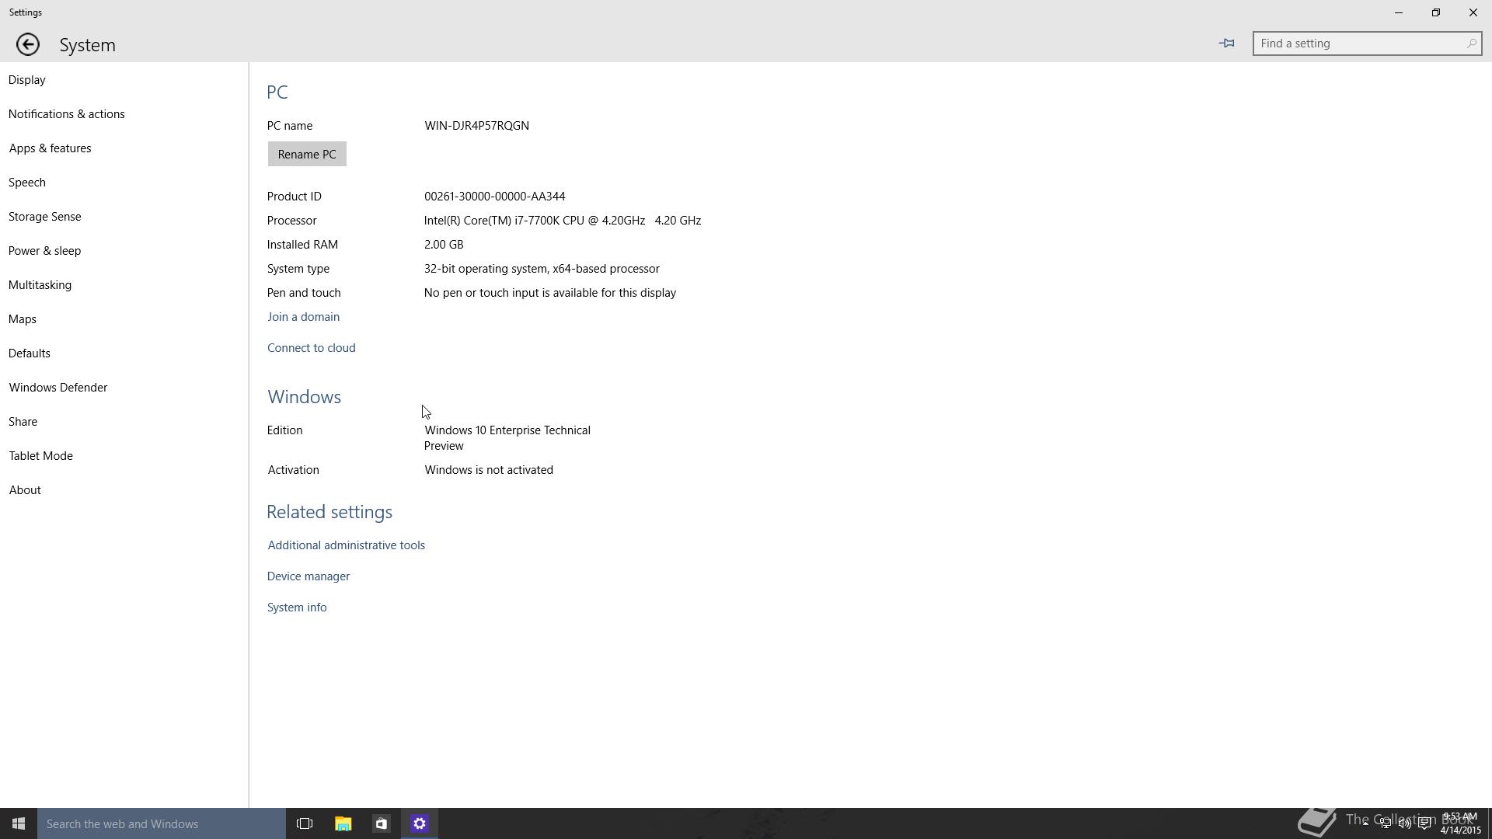Close the Settings window
The width and height of the screenshot is (1492, 839).
(x=1473, y=12)
